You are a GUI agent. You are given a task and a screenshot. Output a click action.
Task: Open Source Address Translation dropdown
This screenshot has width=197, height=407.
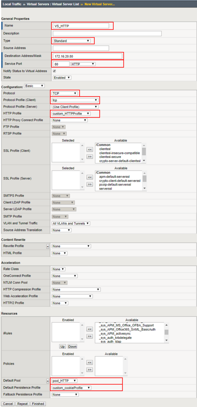[x=61, y=230]
